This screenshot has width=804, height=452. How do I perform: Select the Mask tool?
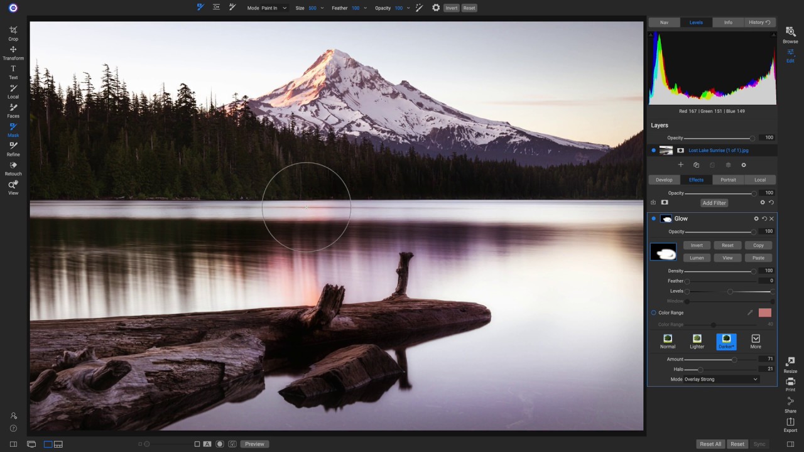(x=13, y=130)
